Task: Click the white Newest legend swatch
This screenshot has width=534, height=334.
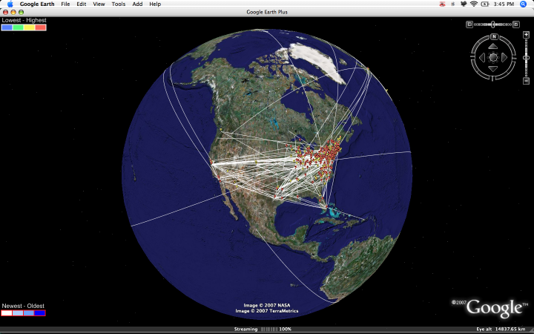Action: [7, 313]
